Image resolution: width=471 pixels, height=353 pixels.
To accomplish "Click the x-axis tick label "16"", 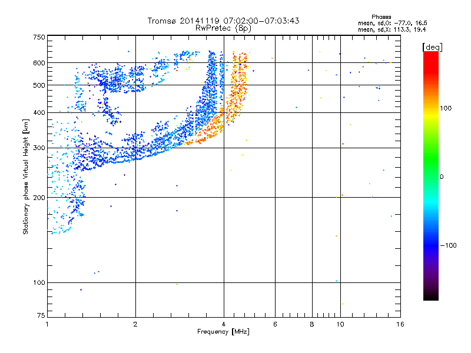I will coord(400,324).
